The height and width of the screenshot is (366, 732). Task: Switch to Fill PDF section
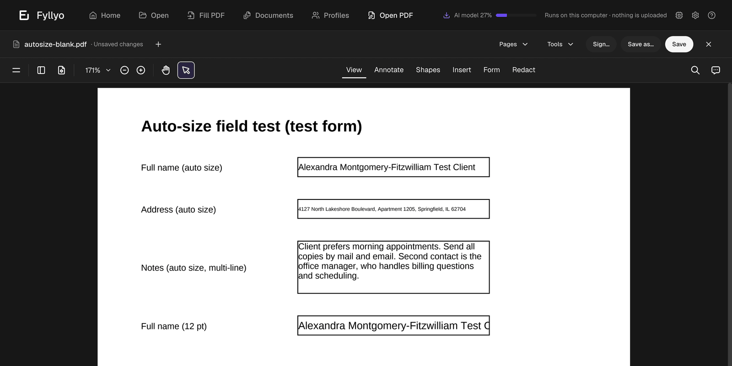[206, 15]
